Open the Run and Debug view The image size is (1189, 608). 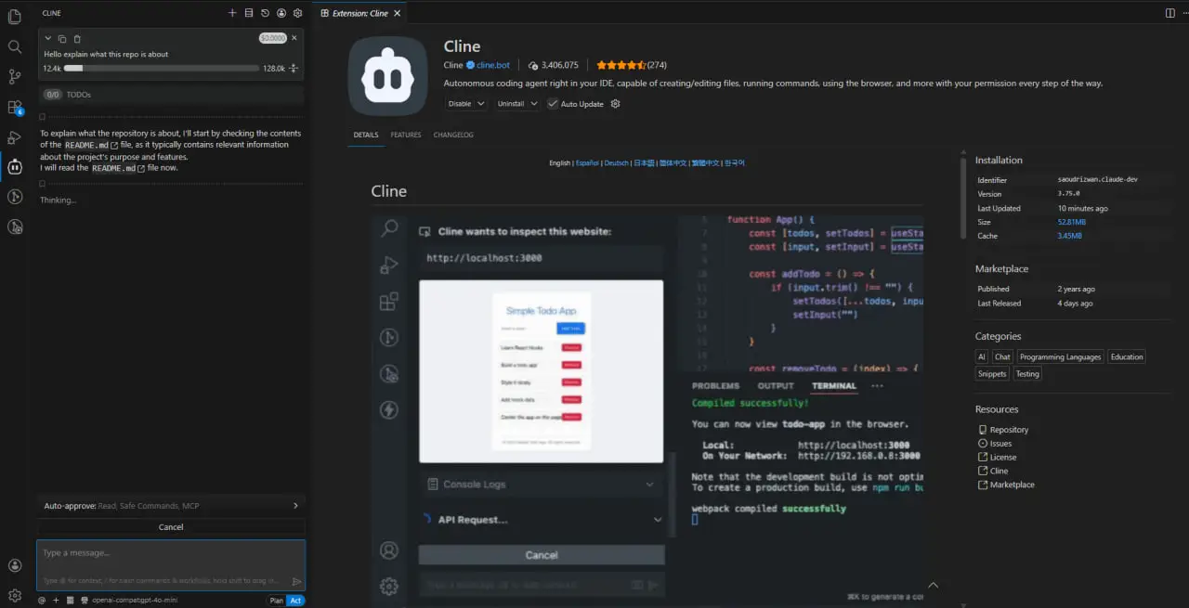(15, 137)
